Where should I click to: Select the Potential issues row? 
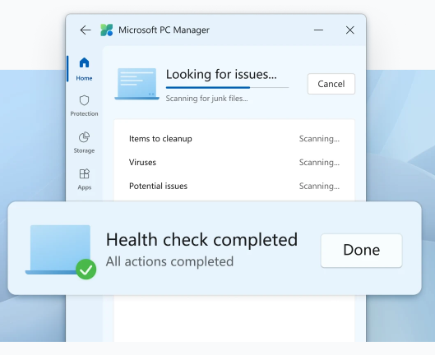(234, 186)
